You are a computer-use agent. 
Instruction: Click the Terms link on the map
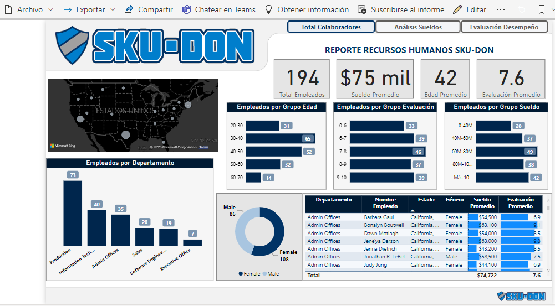(204, 147)
